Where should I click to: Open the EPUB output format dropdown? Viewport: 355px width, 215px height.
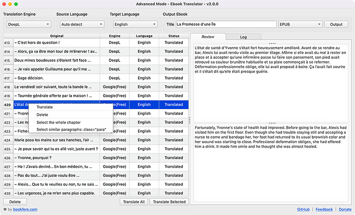pos(300,24)
